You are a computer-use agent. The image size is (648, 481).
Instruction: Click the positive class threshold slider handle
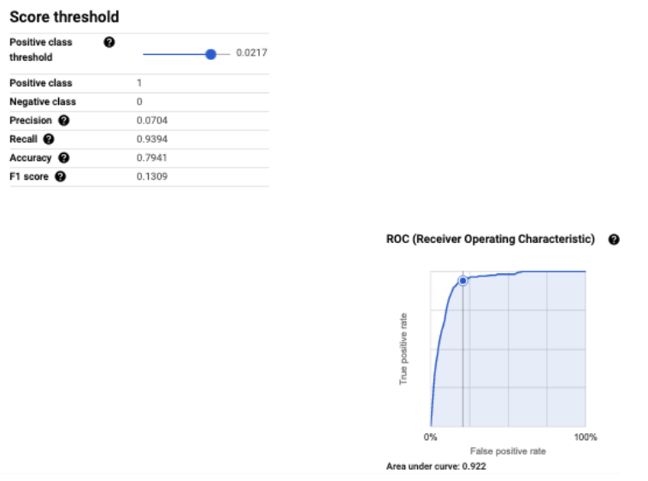coord(211,54)
